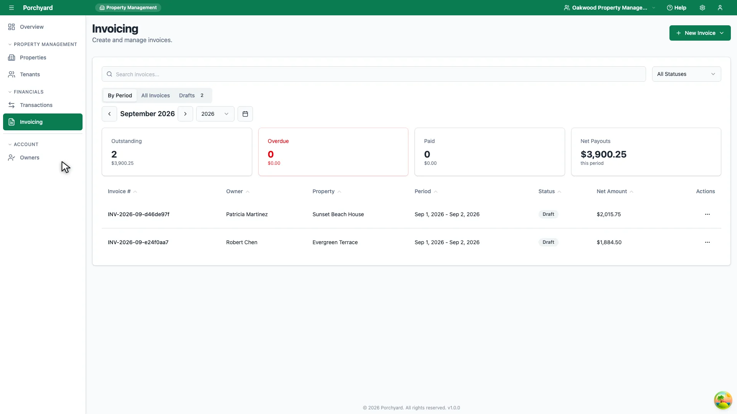Viewport: 737px width, 414px height.
Task: Sort by Period column
Action: coord(426,191)
